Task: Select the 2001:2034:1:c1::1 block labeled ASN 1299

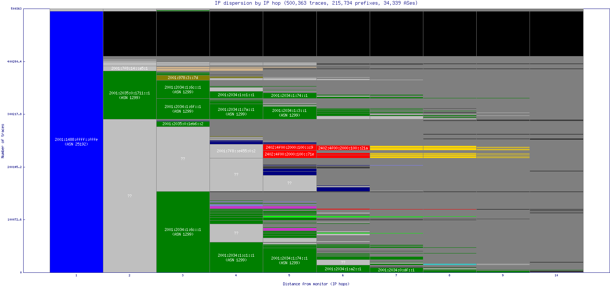Action: [x=236, y=257]
